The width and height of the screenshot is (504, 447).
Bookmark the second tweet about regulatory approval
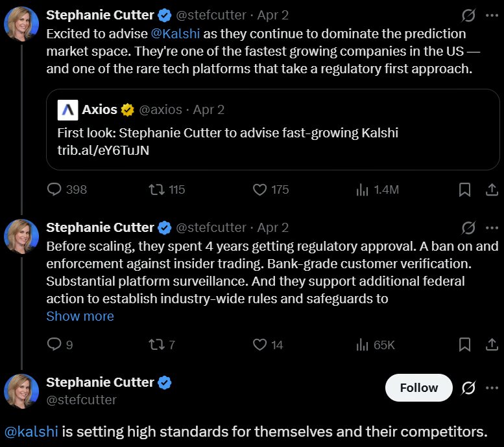point(464,345)
